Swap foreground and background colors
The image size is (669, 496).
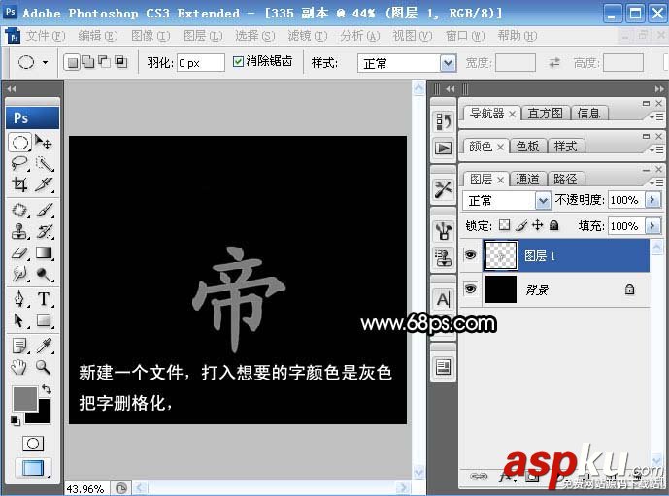point(47,389)
